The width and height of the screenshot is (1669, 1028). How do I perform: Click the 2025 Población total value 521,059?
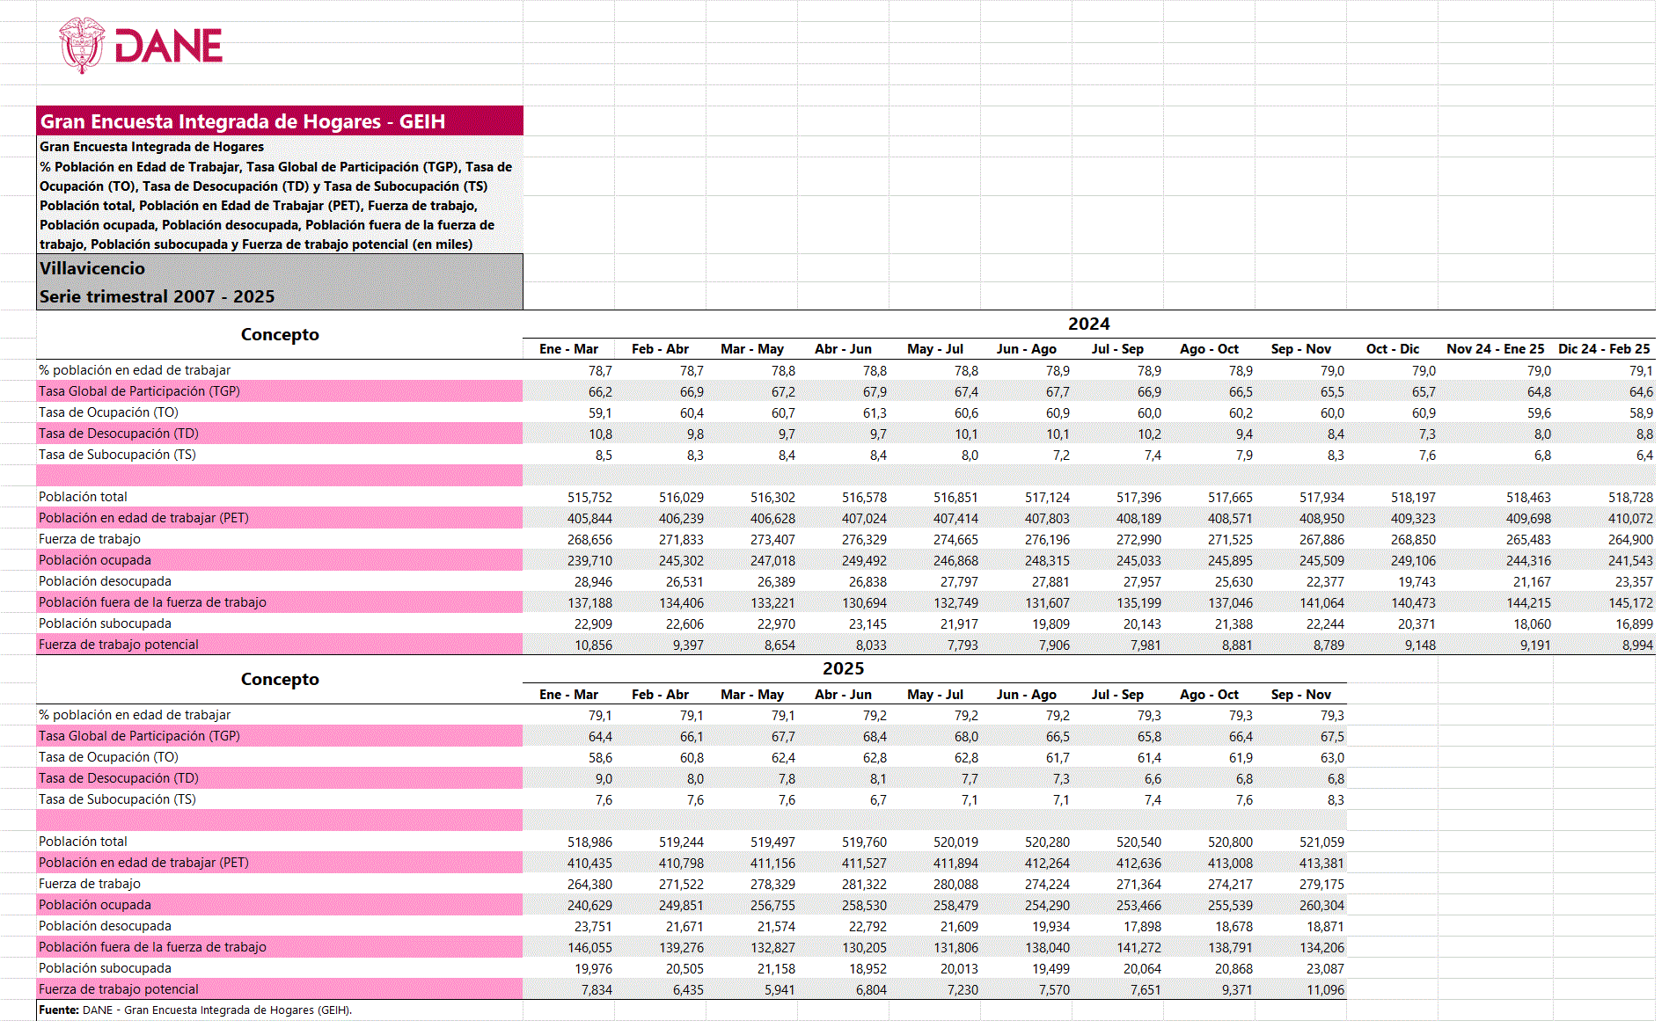click(1321, 842)
